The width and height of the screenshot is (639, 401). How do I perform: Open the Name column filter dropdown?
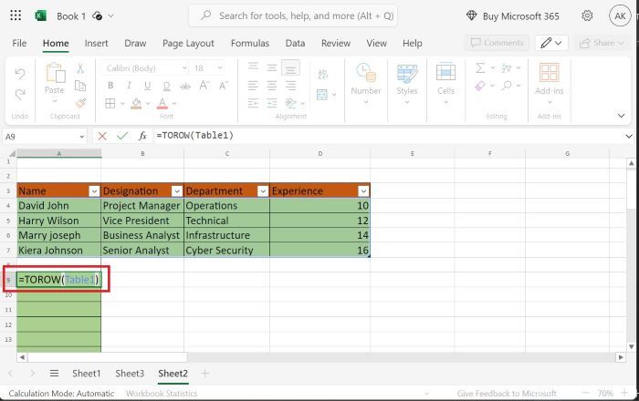pos(94,191)
